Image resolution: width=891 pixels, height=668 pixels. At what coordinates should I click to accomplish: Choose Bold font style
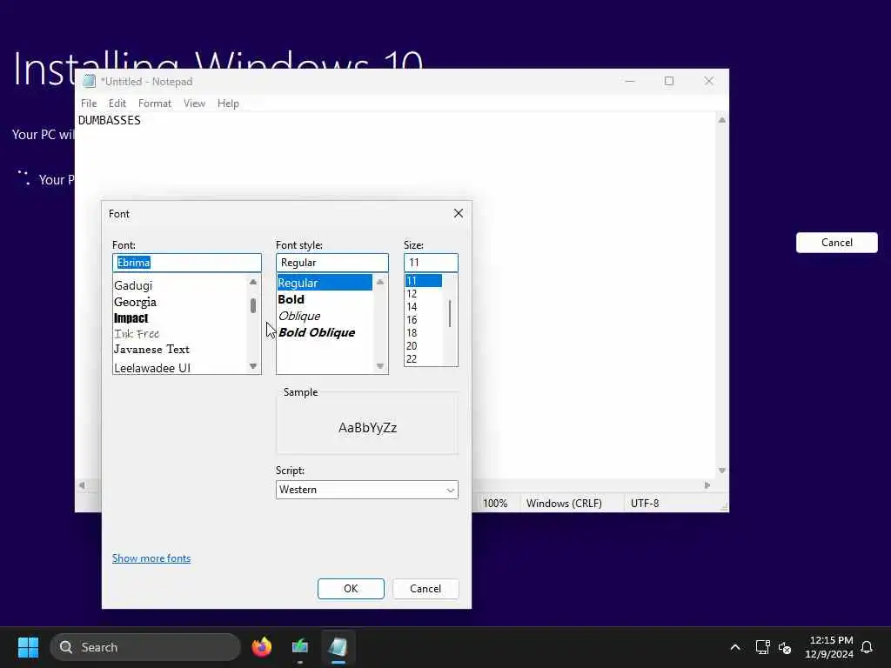click(x=291, y=299)
